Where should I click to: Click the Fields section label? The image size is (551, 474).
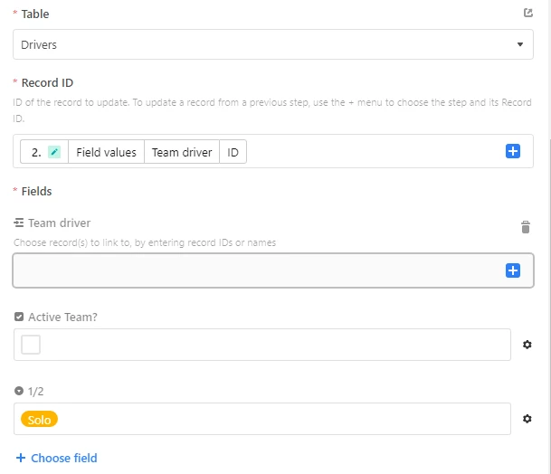coord(36,191)
